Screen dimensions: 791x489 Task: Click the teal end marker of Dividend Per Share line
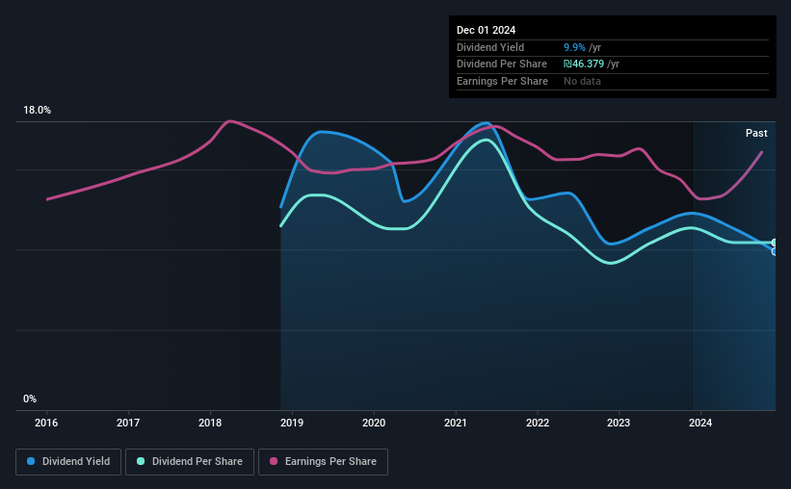coord(775,243)
